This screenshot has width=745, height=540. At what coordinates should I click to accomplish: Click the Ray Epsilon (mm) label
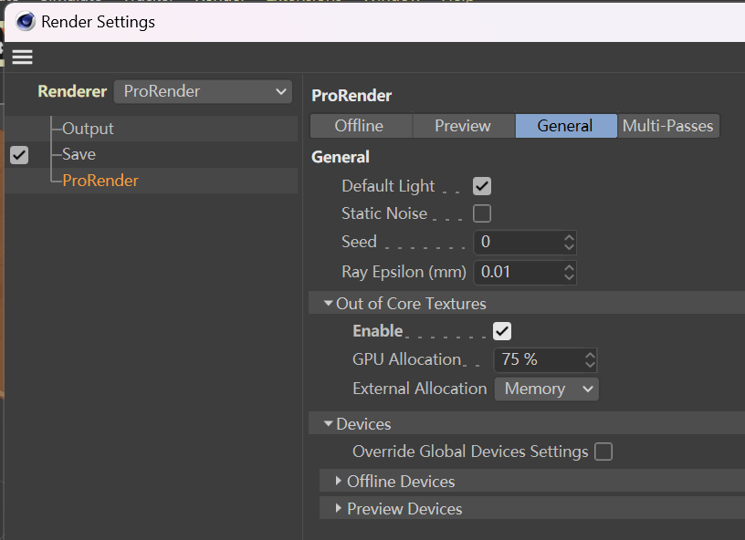click(404, 273)
